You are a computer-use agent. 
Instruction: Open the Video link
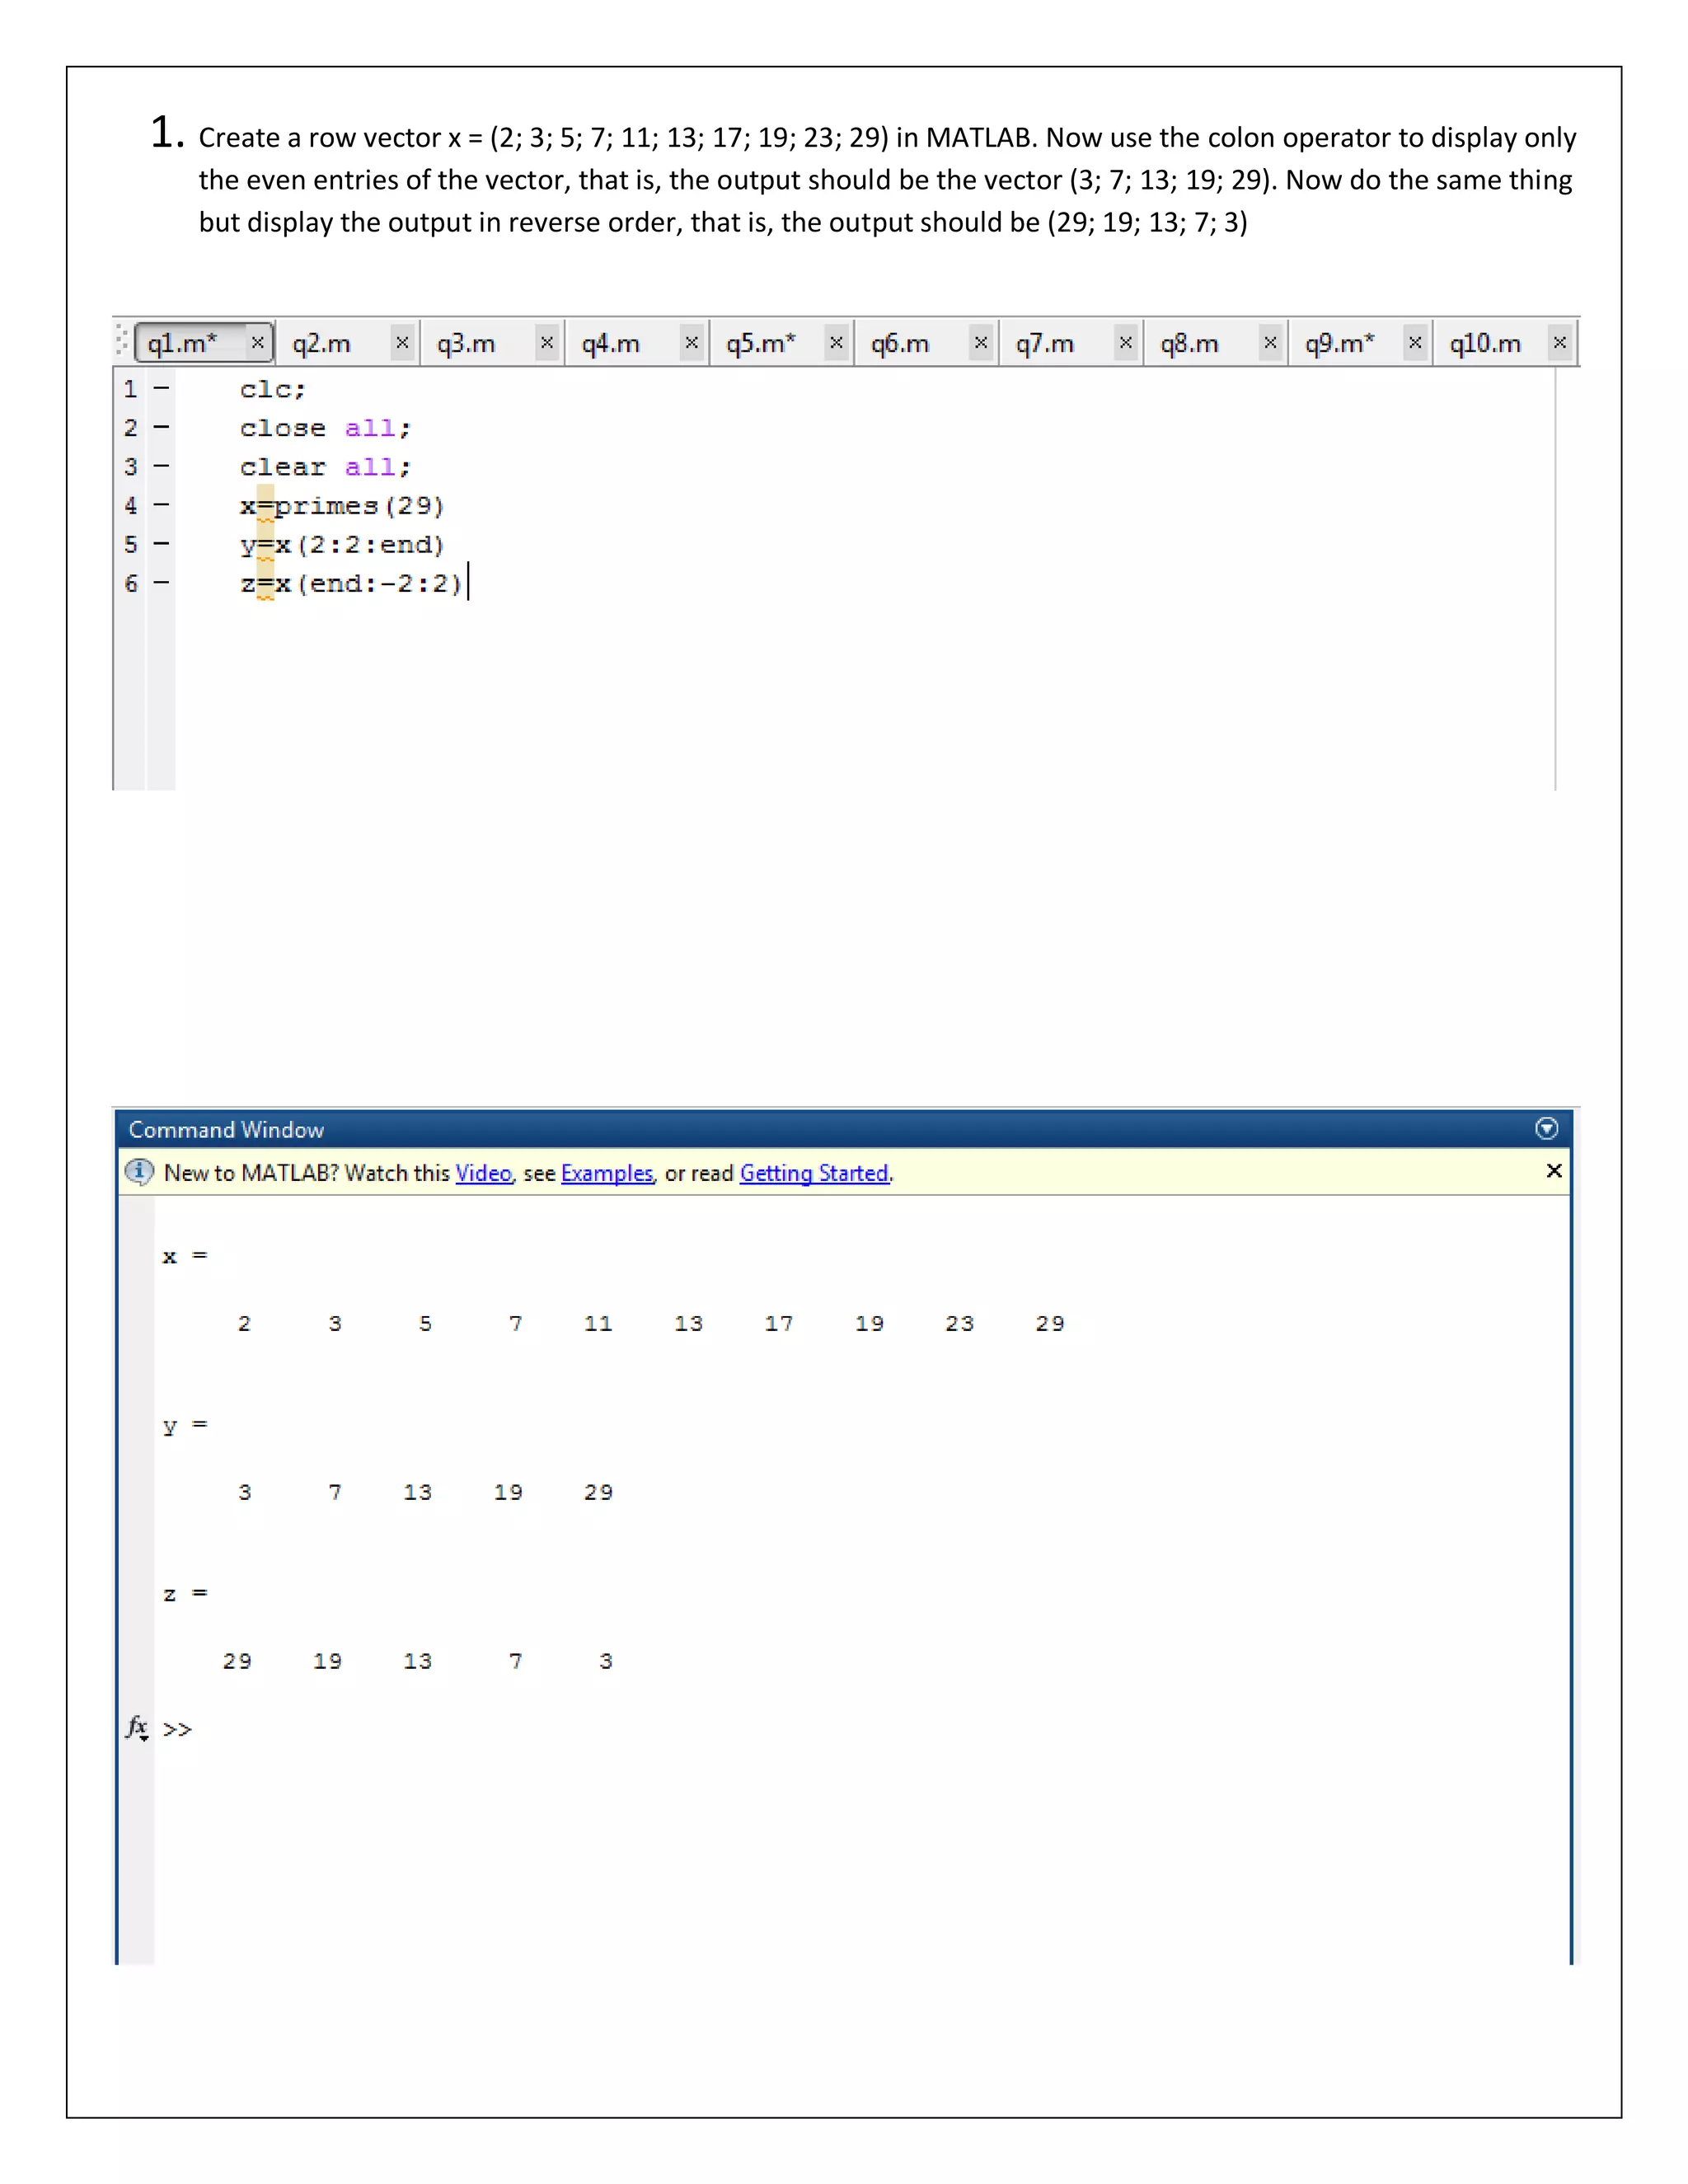tap(483, 1173)
